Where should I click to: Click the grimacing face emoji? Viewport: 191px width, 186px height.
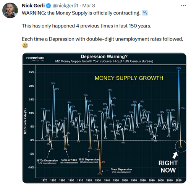[25, 45]
